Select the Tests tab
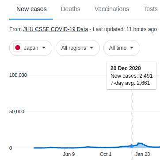Screen dimensions: 160x163 [x=150, y=9]
